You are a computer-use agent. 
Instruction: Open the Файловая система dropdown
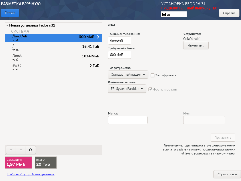pos(127,88)
